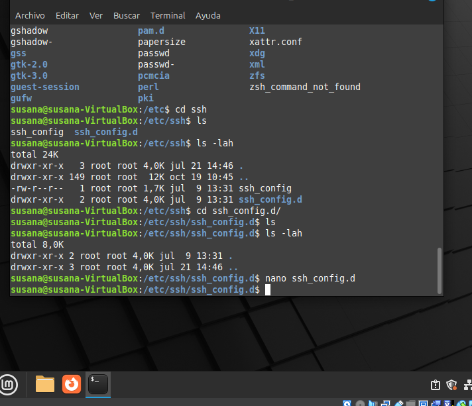Open the system reports tray icon
472x406 pixels.
[x=436, y=385]
